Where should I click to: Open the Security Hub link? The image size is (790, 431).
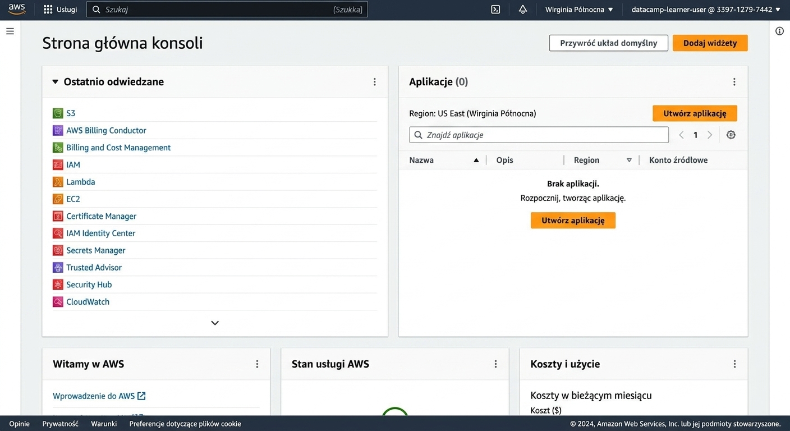[x=89, y=285]
